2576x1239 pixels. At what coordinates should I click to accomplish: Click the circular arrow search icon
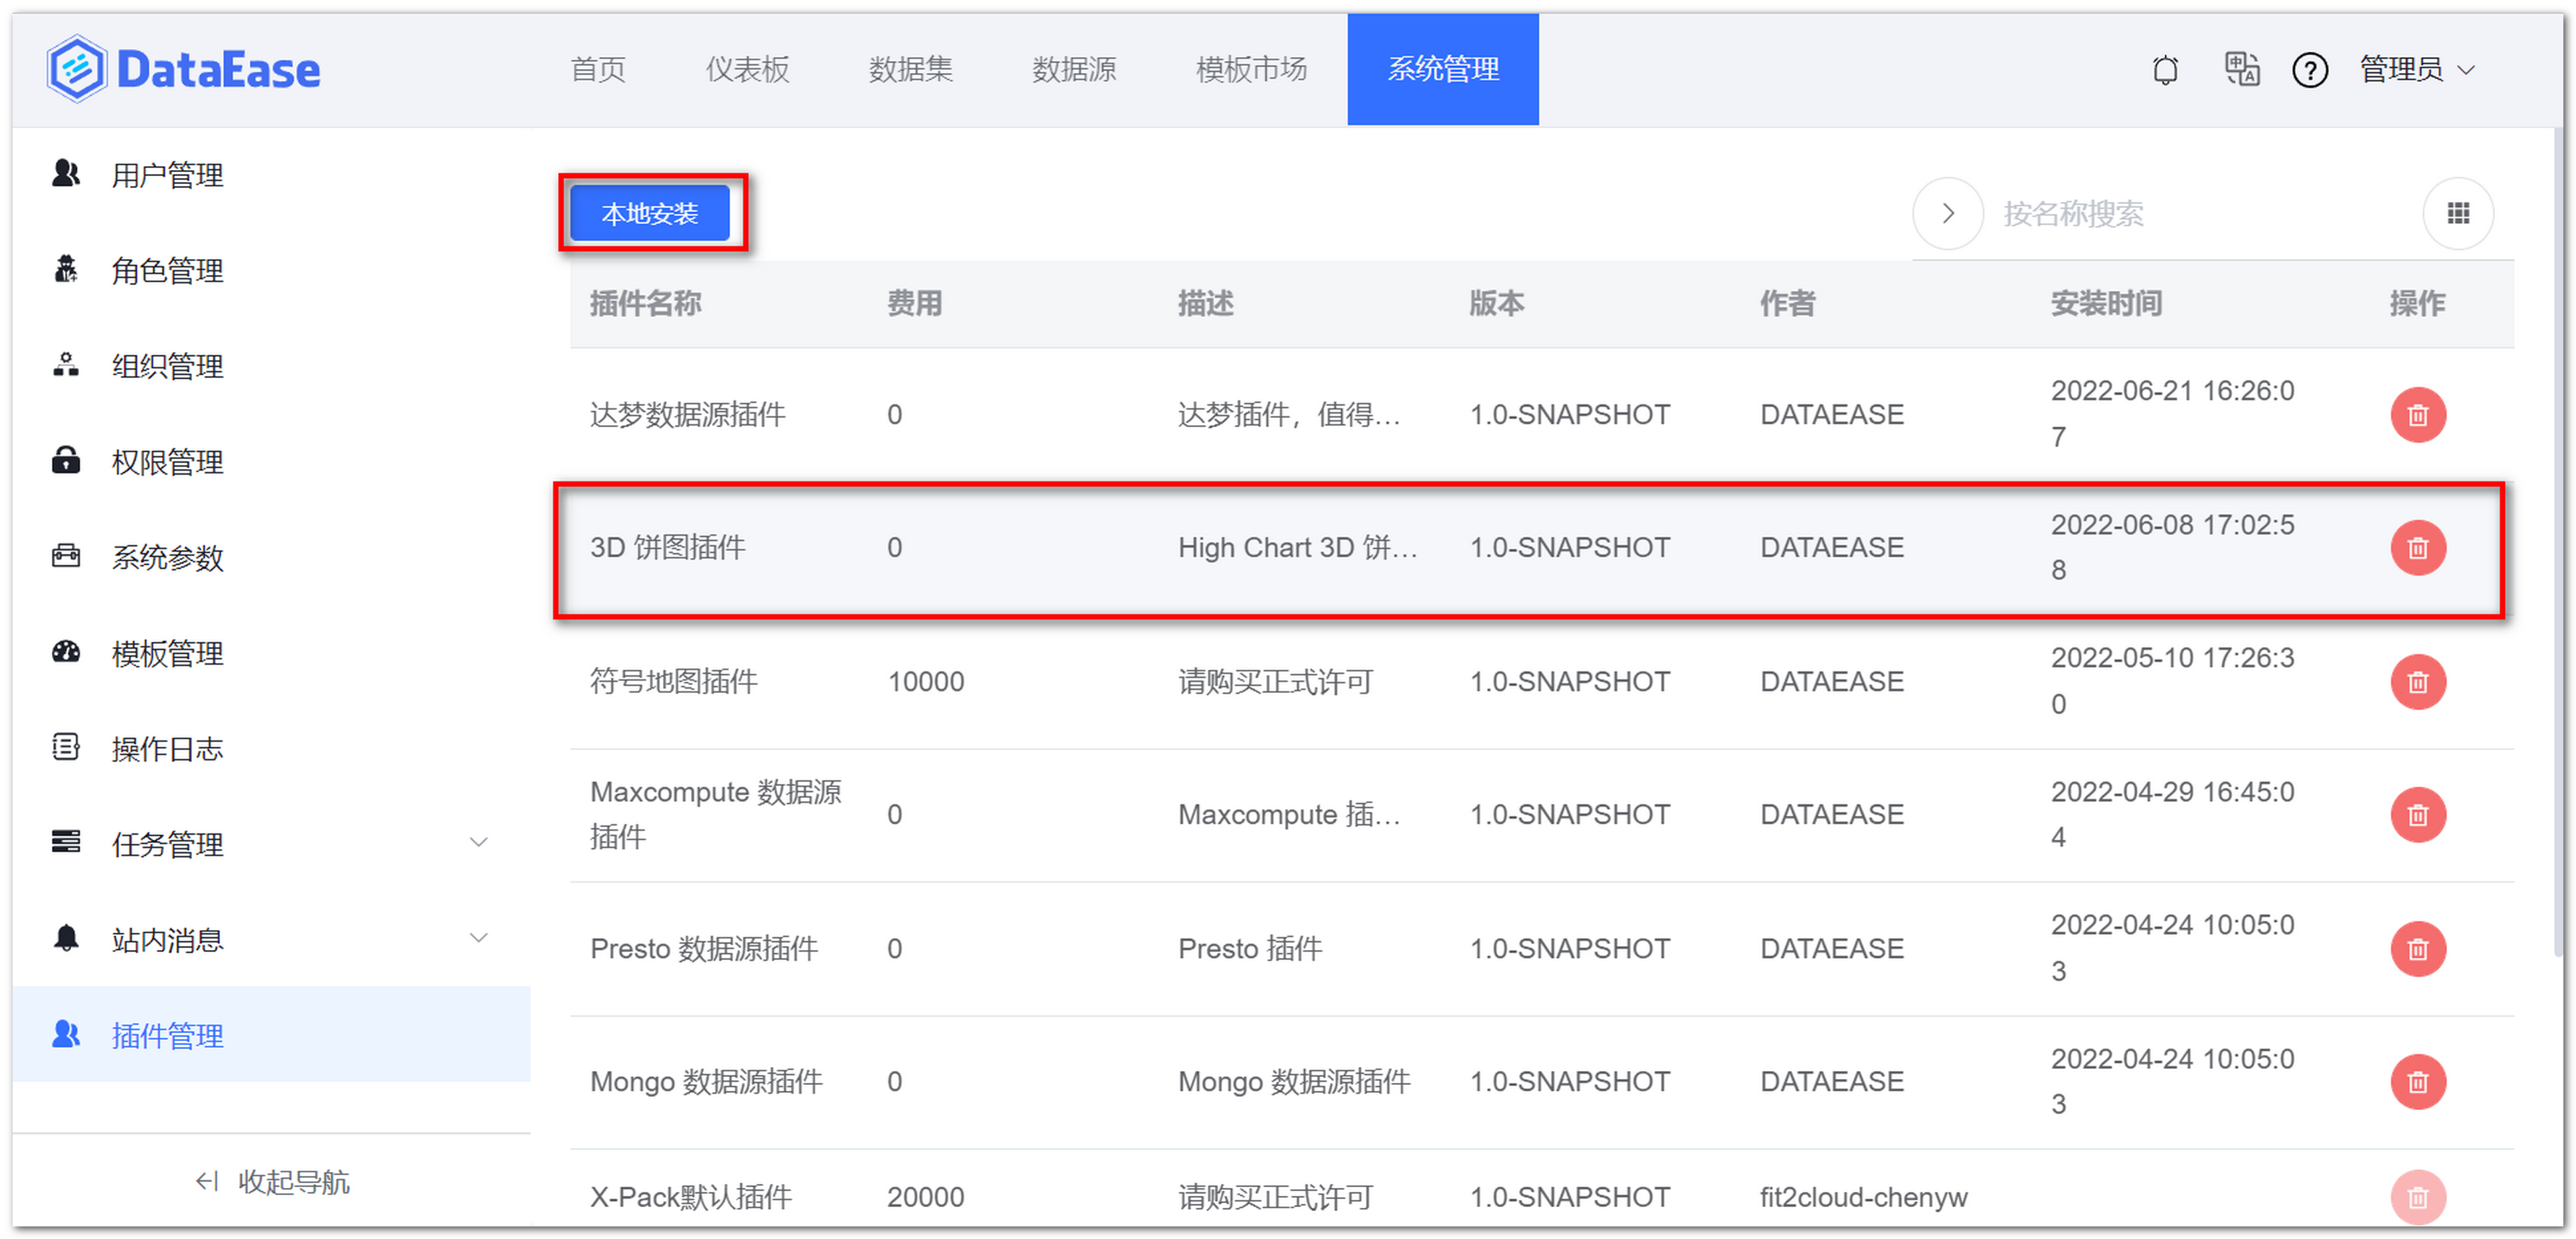coord(1946,213)
